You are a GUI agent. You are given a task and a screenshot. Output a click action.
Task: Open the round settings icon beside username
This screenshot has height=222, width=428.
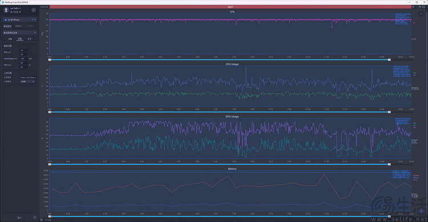click(x=34, y=10)
